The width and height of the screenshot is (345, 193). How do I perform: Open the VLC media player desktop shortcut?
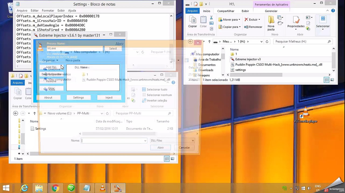tap(305, 115)
